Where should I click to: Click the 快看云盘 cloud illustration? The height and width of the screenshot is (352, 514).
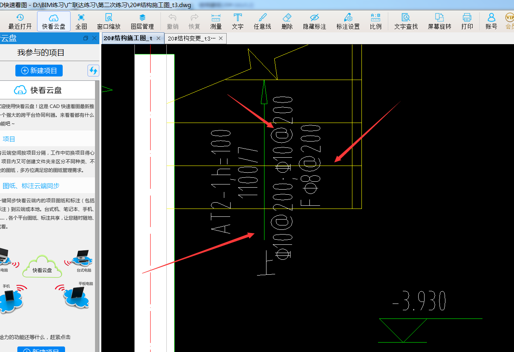(x=42, y=266)
